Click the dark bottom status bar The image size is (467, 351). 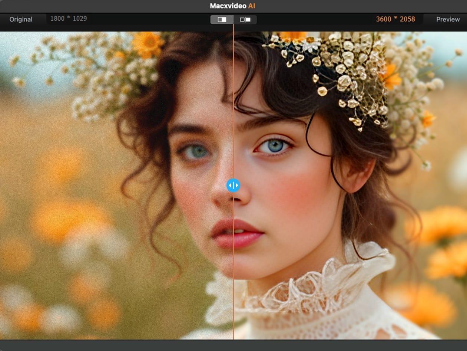233,345
